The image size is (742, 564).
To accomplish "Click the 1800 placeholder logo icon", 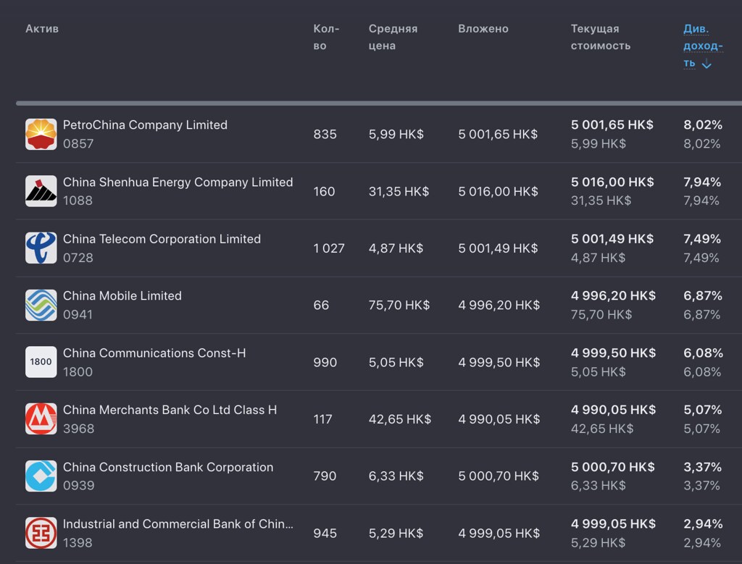I will (x=41, y=362).
